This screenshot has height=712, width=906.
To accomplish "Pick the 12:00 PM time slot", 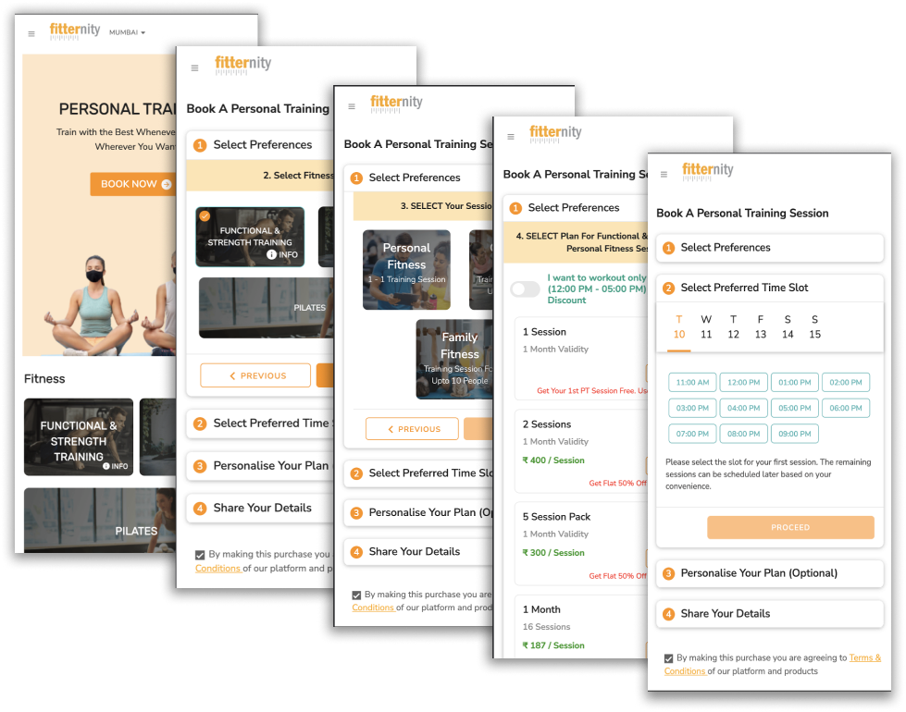I will click(x=744, y=382).
